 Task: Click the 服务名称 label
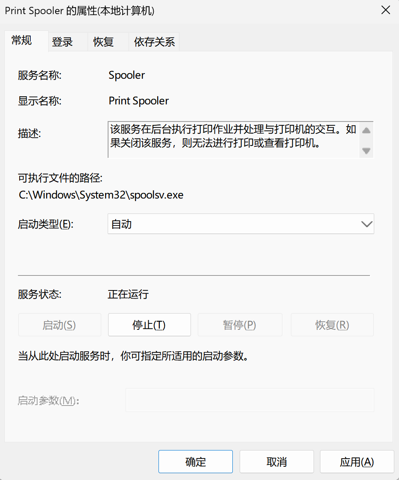pos(39,75)
